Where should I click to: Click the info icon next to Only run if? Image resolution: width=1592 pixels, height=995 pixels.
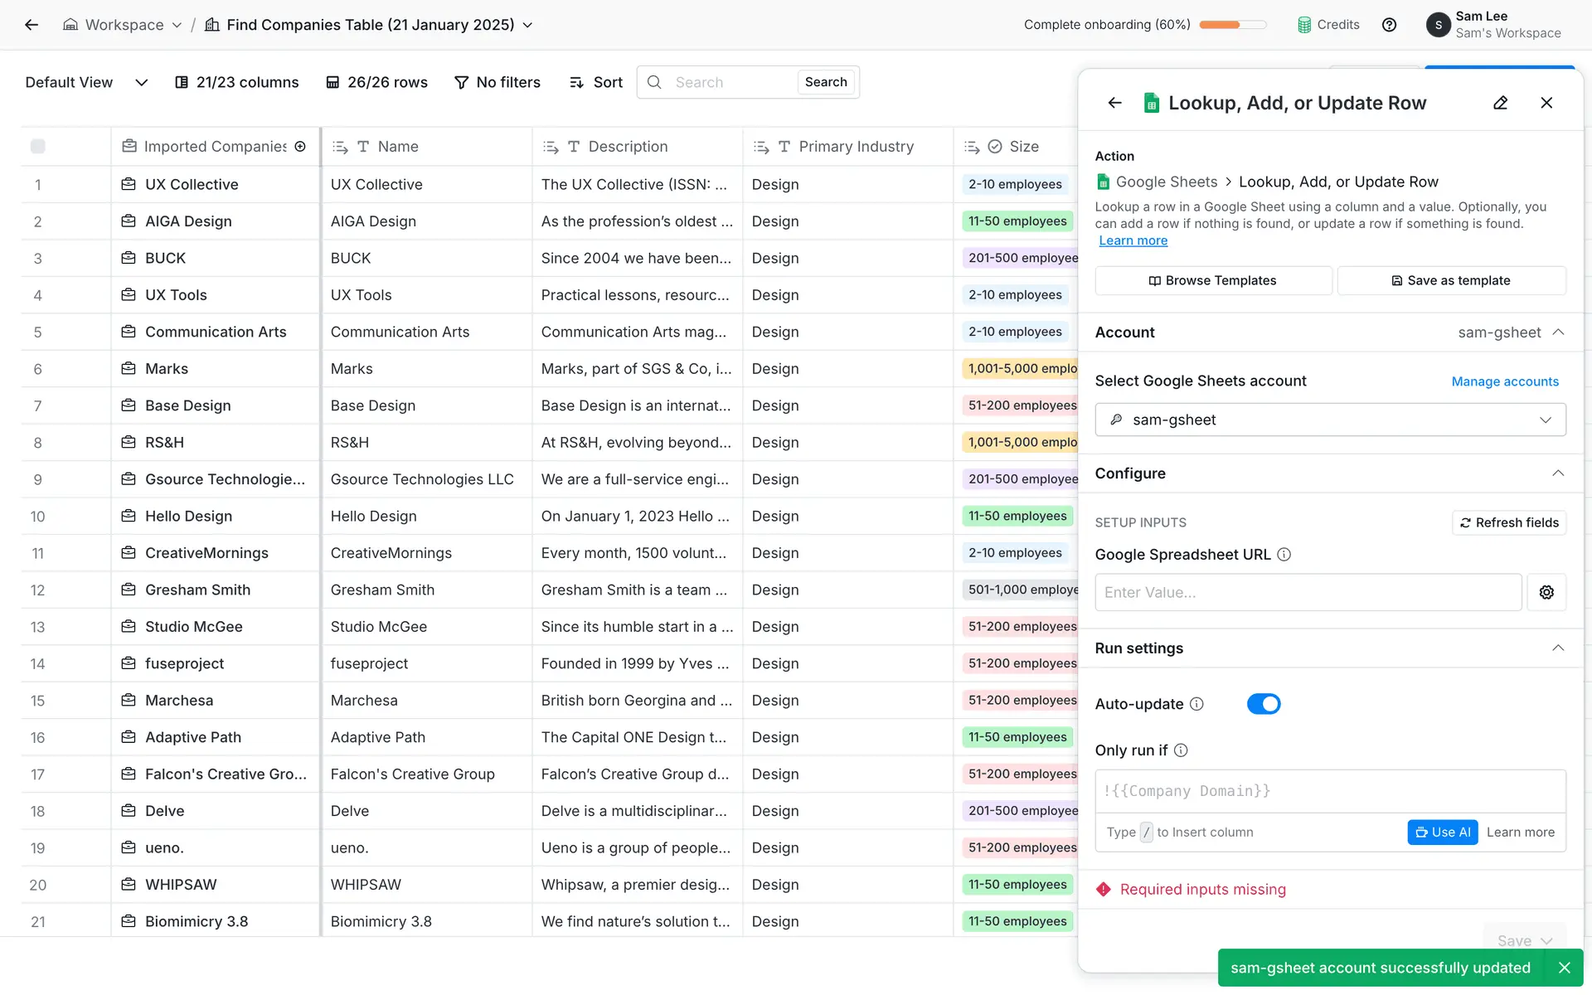click(x=1181, y=750)
